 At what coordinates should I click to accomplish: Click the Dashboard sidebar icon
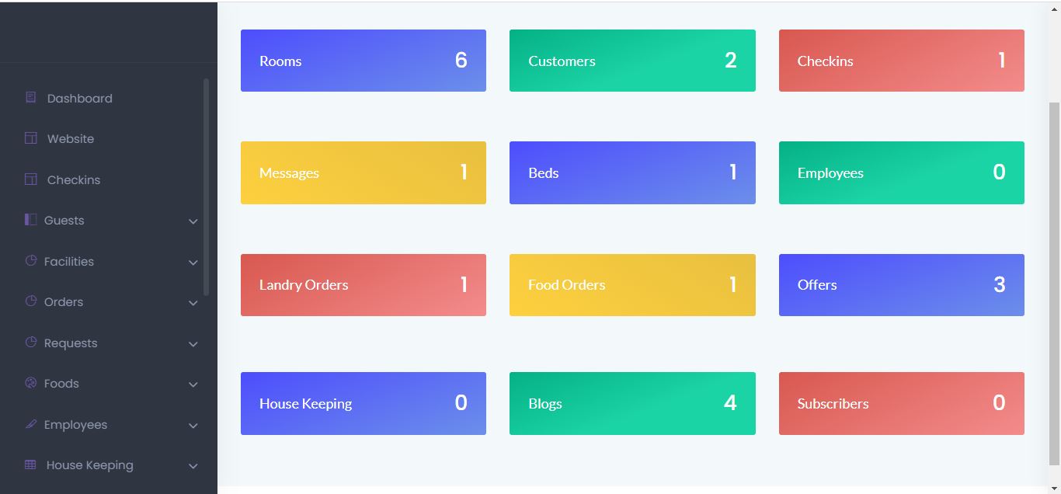[x=31, y=98]
